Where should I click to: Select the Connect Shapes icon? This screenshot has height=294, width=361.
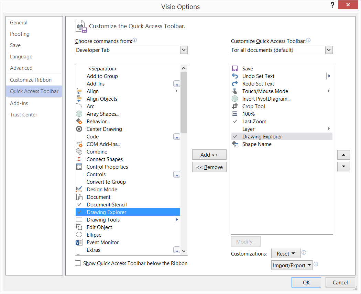point(79,159)
